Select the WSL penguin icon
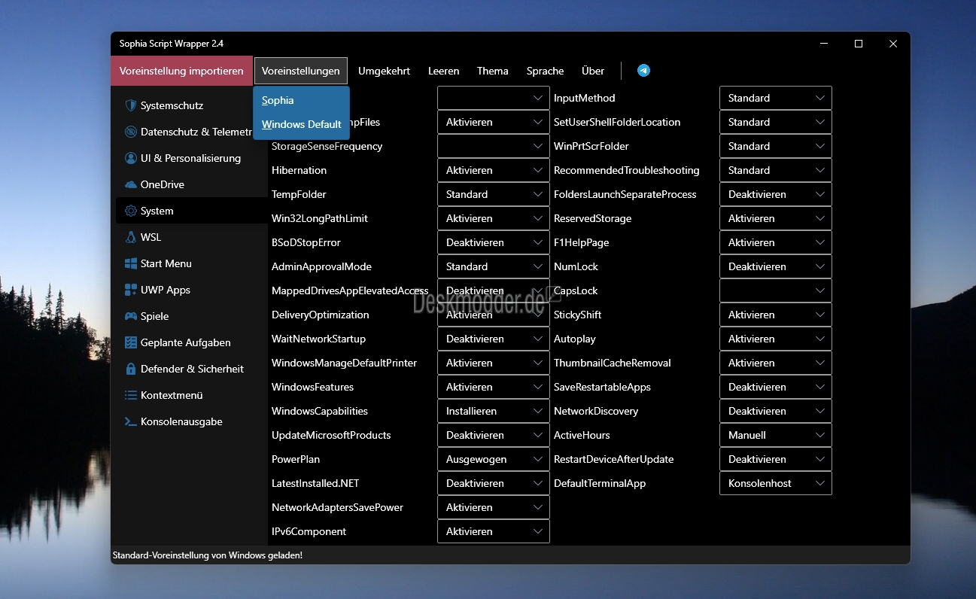 point(131,237)
